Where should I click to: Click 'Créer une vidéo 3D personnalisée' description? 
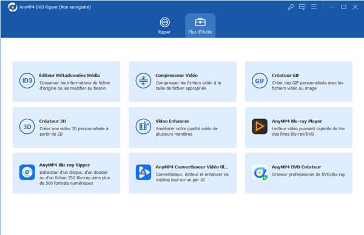click(74, 131)
